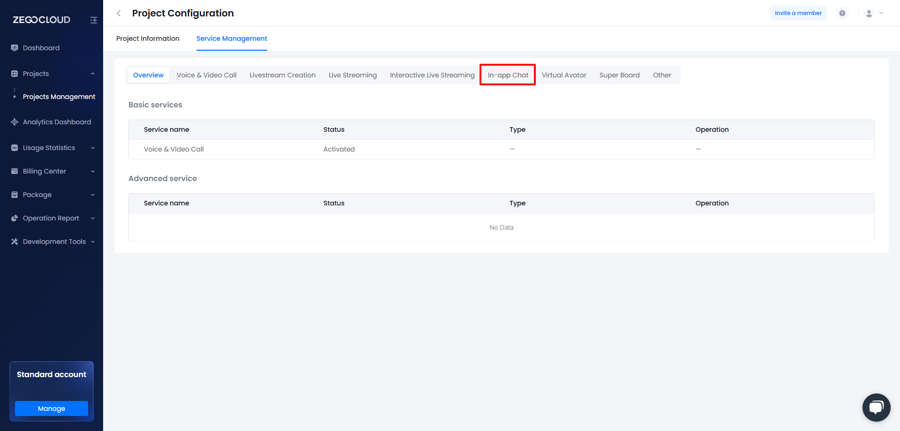
Task: Expand the Package chevron
Action: click(93, 195)
